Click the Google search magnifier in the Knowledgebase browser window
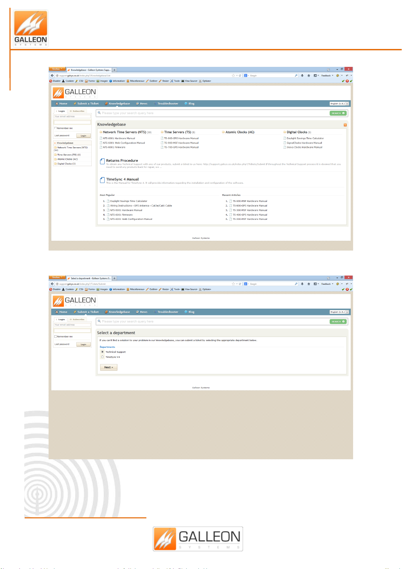 [x=296, y=76]
